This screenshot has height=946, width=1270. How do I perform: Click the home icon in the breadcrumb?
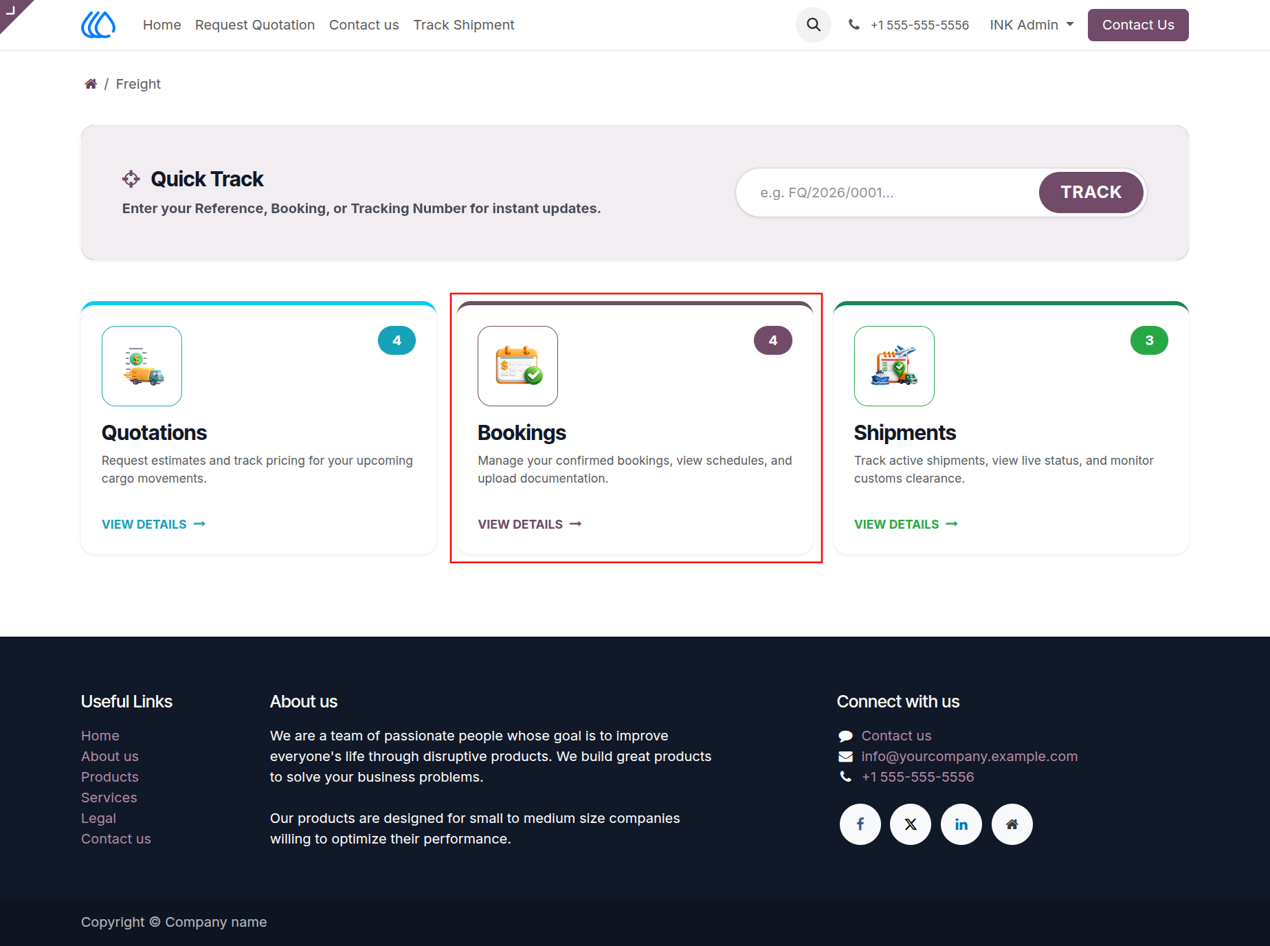point(91,84)
